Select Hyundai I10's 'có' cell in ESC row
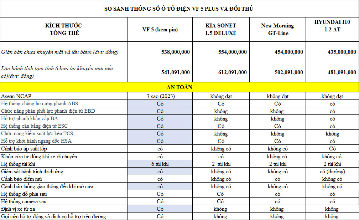 pyautogui.click(x=332, y=126)
